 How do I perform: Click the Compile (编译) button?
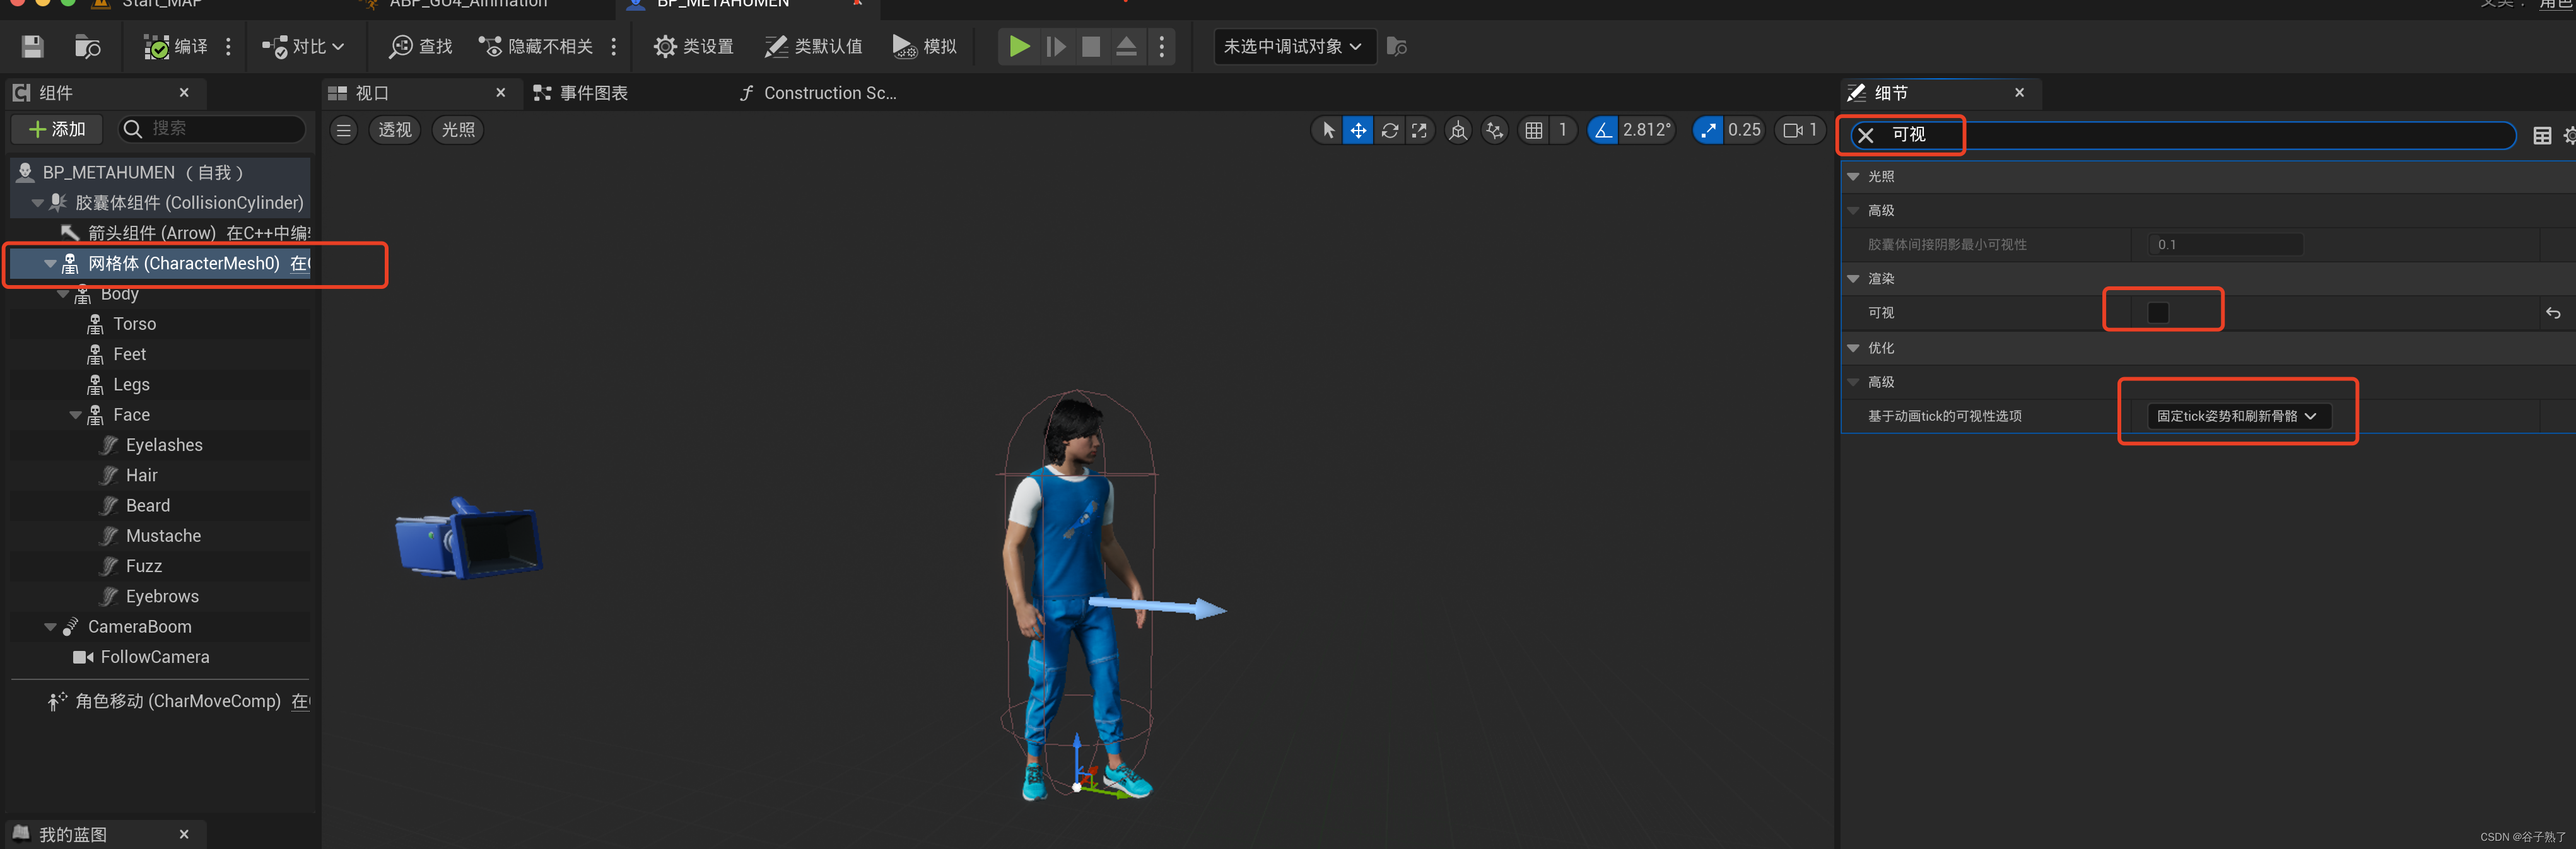click(175, 46)
